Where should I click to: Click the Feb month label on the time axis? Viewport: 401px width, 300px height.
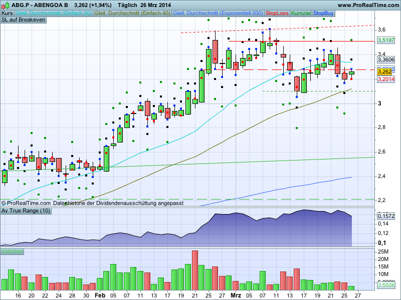point(100,295)
